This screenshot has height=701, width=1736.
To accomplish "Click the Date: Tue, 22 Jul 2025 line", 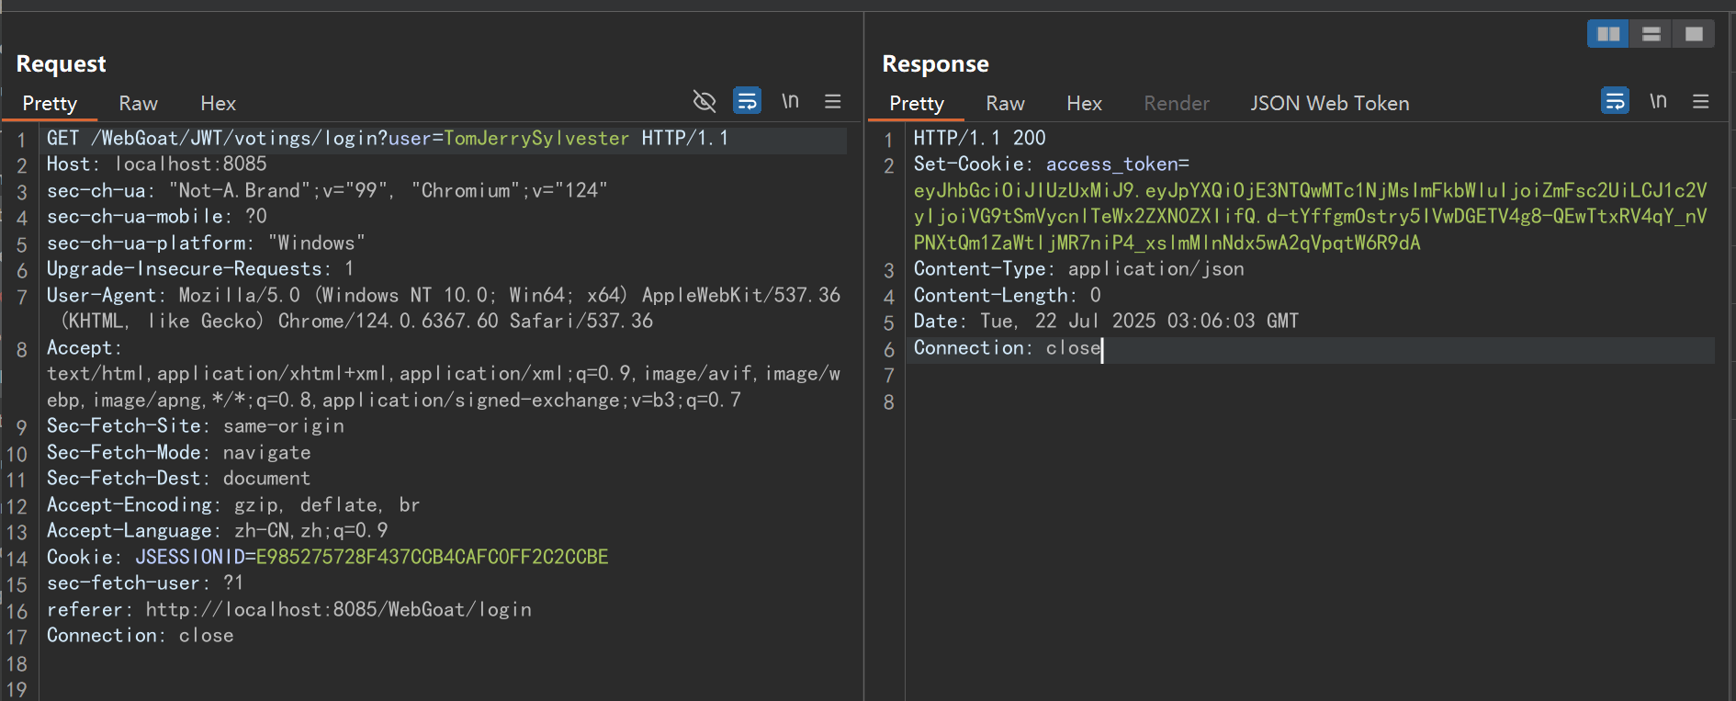I will point(1106,321).
